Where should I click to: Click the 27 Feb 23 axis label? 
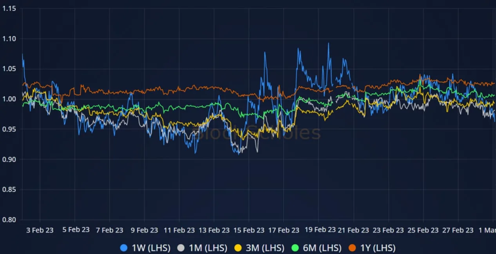tap(458, 230)
